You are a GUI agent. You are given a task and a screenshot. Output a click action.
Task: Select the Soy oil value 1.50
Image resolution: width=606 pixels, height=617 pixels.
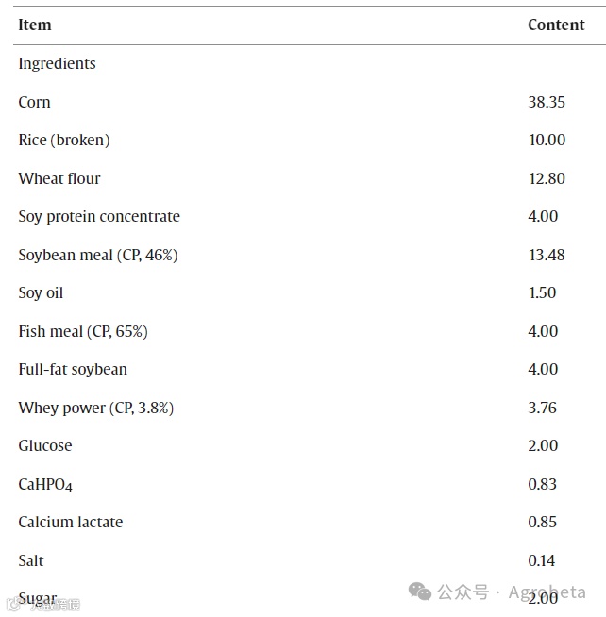tap(542, 292)
